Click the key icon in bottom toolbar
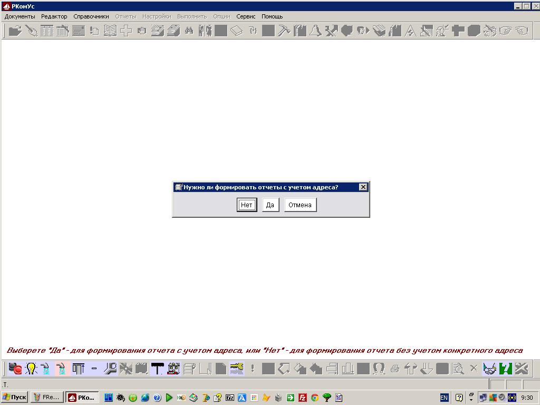The width and height of the screenshot is (540, 405). tap(237, 369)
